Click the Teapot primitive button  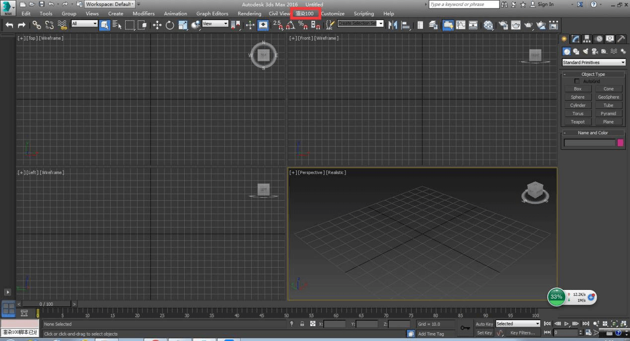tap(577, 122)
